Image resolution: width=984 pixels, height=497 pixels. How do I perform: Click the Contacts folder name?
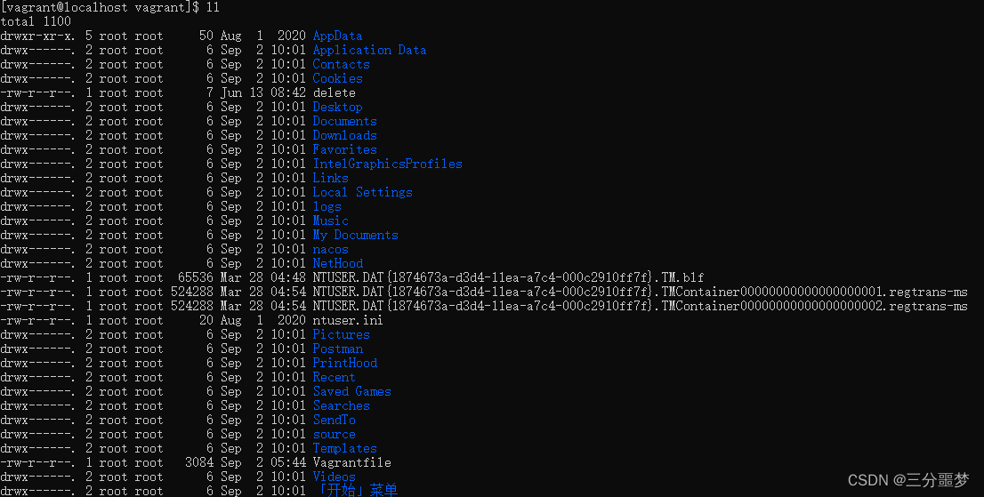click(341, 65)
